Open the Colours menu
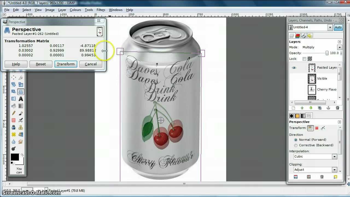 point(75,10)
